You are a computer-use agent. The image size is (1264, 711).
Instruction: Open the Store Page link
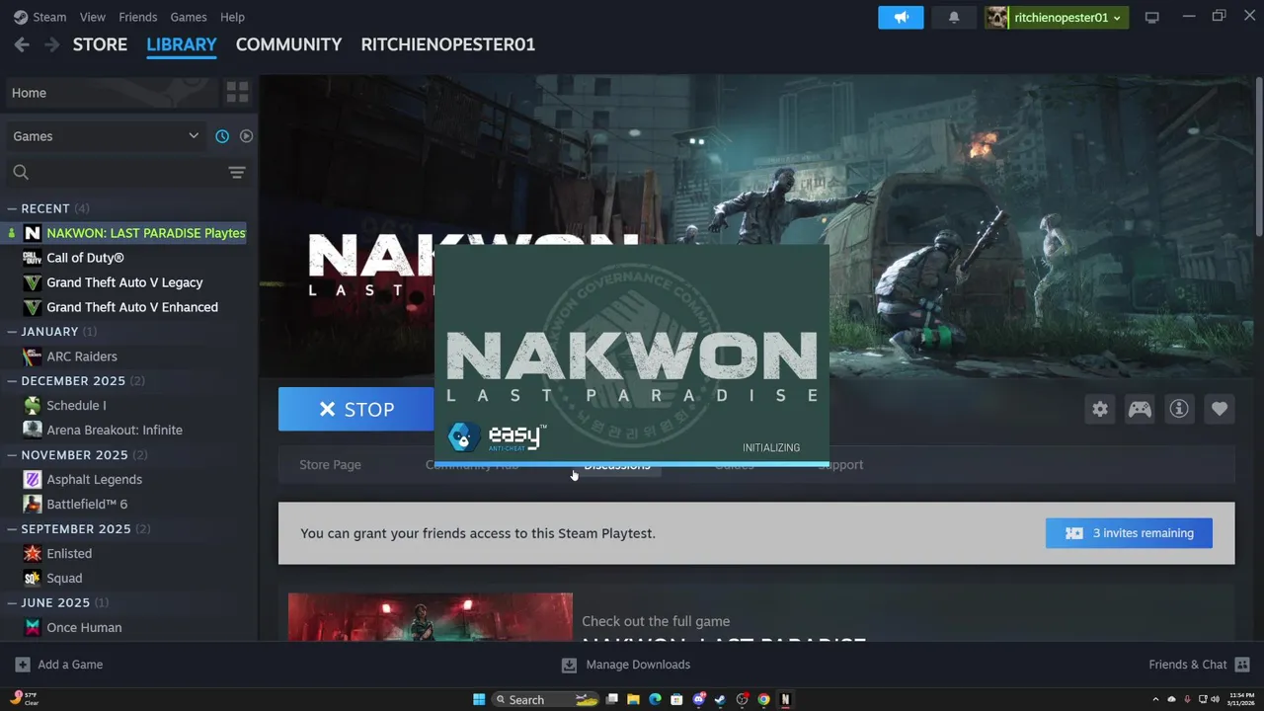tap(330, 465)
